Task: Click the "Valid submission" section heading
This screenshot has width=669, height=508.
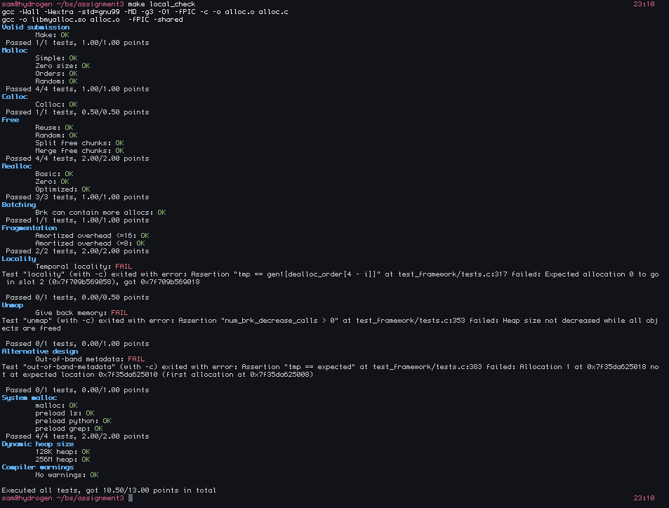Action: [35, 27]
